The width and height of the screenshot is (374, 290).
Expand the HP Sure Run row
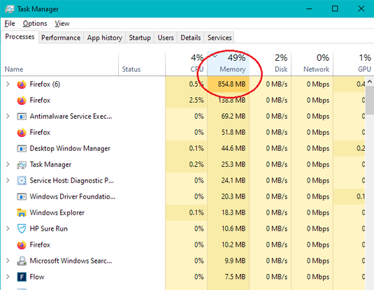click(8, 229)
